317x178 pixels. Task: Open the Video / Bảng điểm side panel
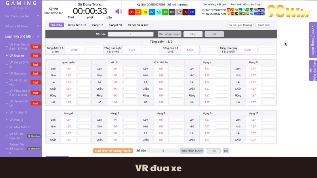click(312, 39)
